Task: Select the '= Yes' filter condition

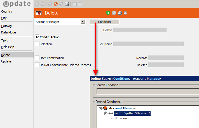Action: pos(123,118)
